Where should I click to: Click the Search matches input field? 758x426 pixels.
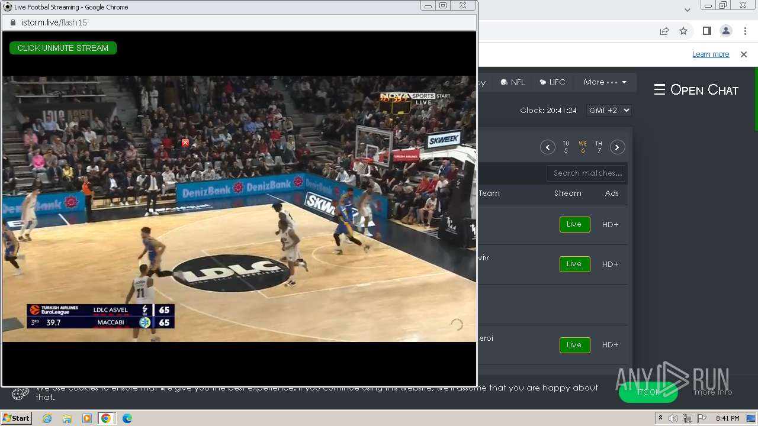coord(586,173)
